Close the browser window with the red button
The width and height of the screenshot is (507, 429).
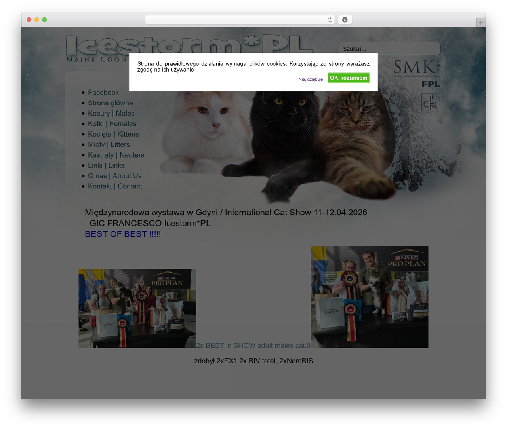click(x=29, y=20)
